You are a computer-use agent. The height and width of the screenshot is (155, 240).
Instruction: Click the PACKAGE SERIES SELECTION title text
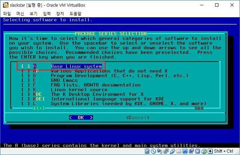tap(111, 34)
